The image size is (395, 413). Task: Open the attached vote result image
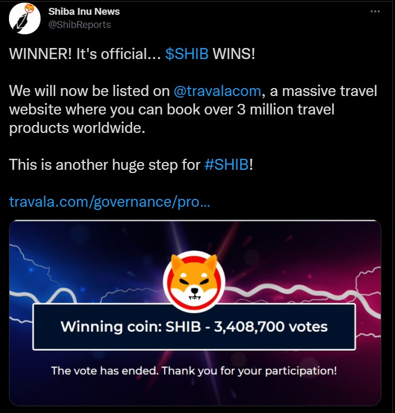click(x=195, y=313)
